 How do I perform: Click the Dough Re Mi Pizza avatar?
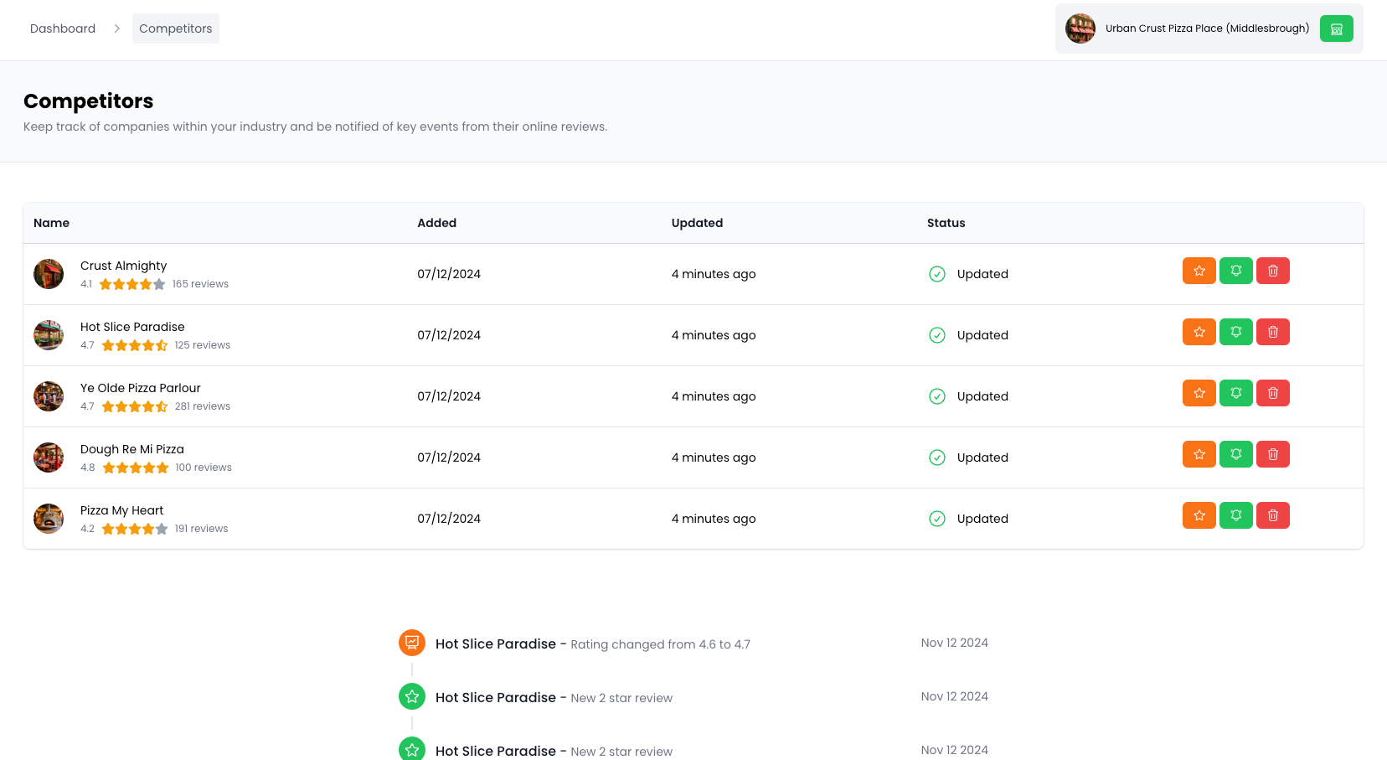[49, 458]
